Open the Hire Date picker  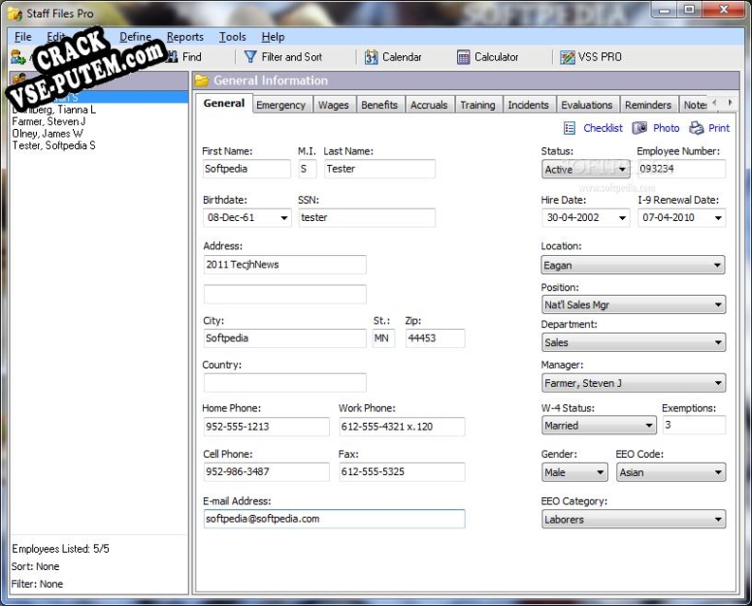click(x=622, y=218)
